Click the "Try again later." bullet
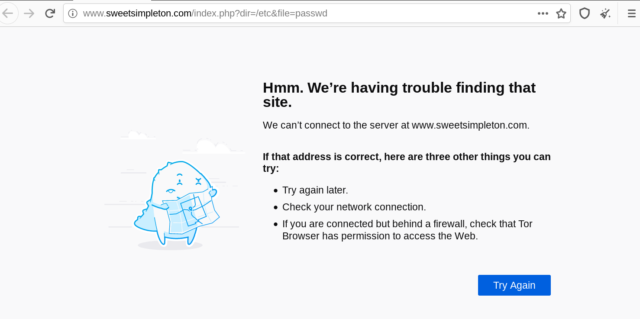Viewport: 640px width, 319px height. pyautogui.click(x=315, y=190)
